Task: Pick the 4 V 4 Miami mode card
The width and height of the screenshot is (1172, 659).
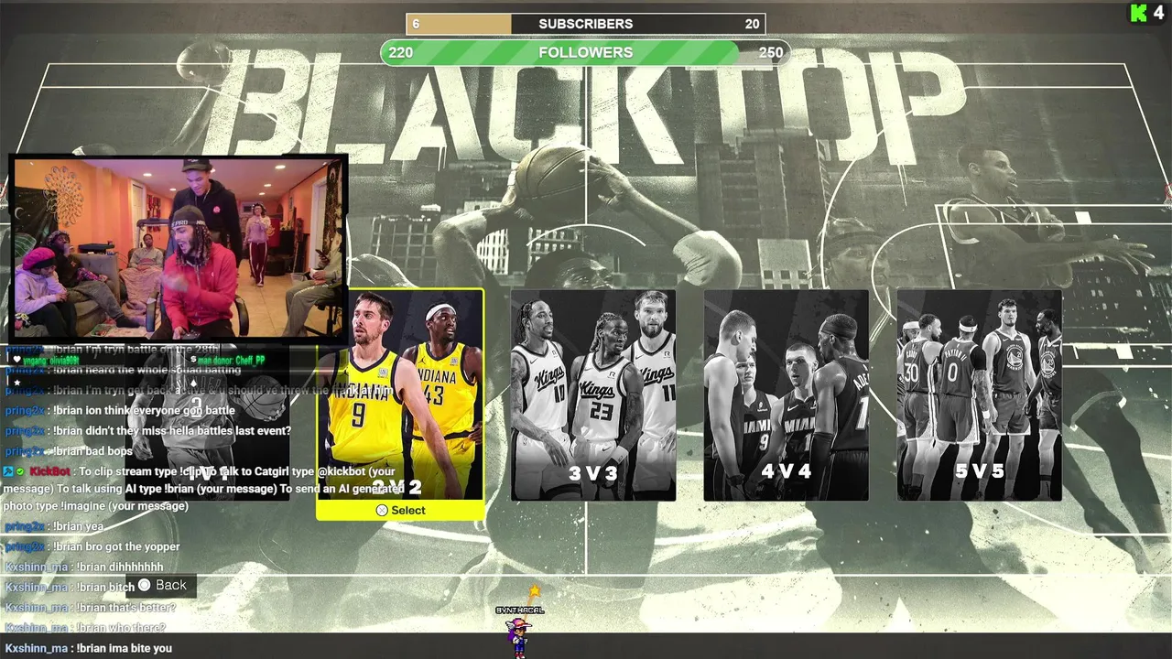Action: (786, 395)
